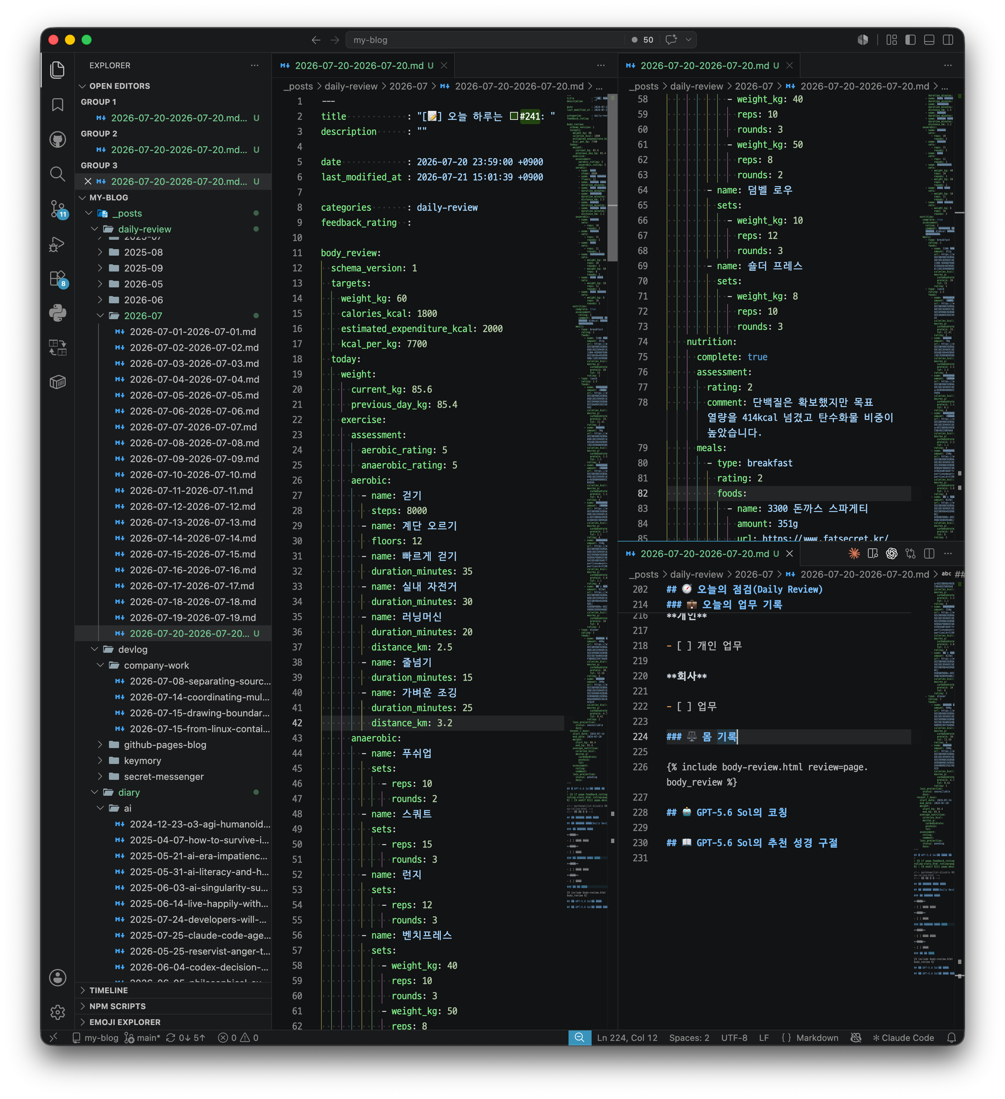This screenshot has width=1005, height=1099.
Task: Go back using the title bar arrow
Action: coord(315,40)
